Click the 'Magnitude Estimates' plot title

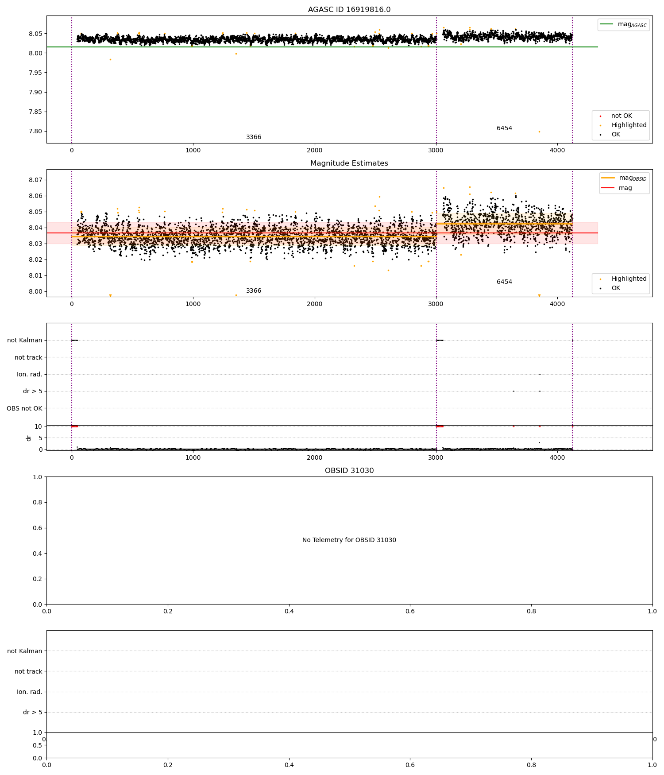[349, 163]
